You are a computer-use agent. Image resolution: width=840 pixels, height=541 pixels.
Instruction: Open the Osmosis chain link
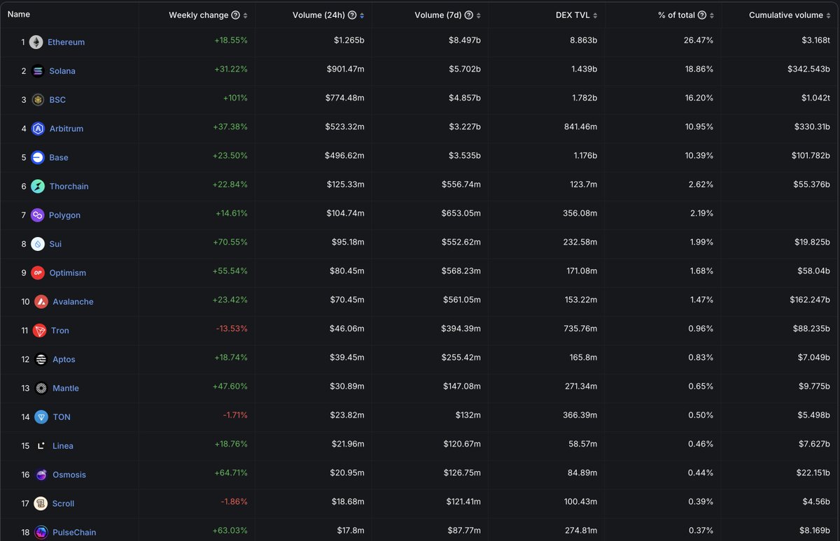(x=69, y=475)
